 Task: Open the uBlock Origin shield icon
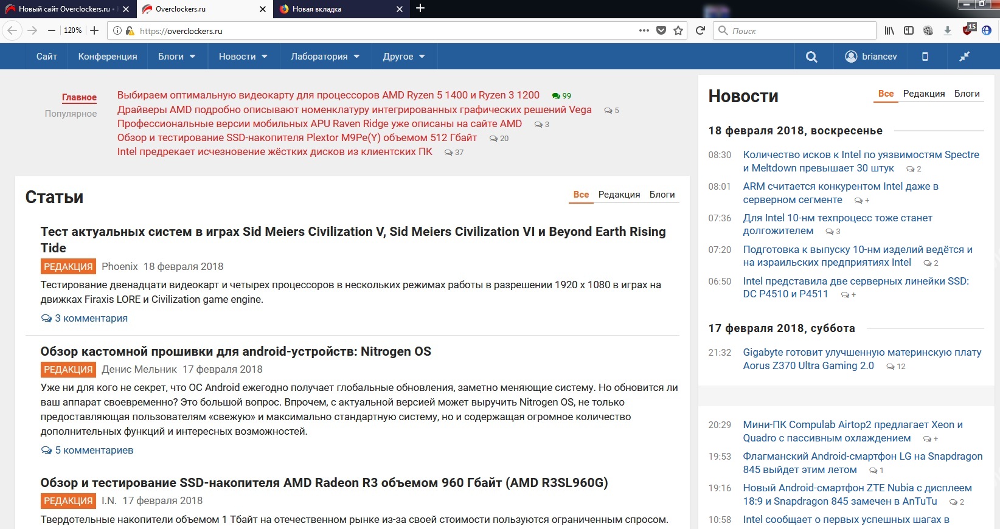(x=969, y=29)
